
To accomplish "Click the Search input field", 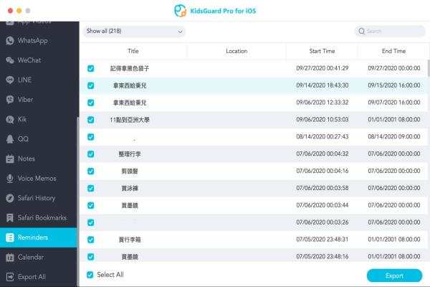I will click(x=391, y=32).
